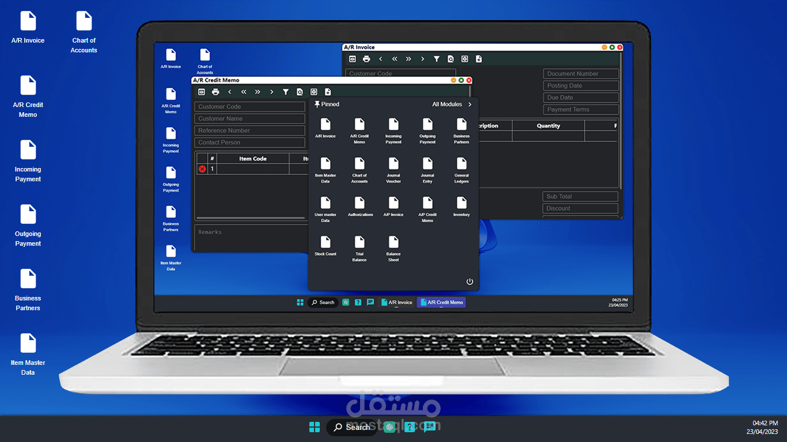Screen dimensions: 787x442
Task: Open Trial Balance from the Pinned menu
Action: (360, 248)
